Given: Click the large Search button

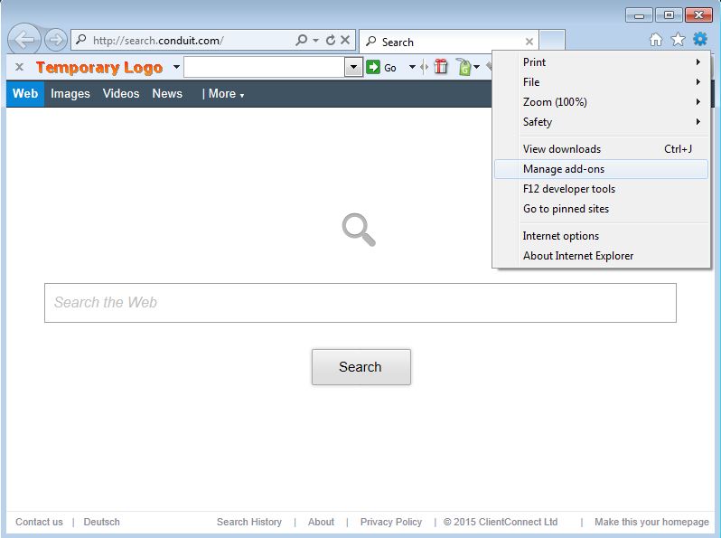Looking at the screenshot, I should pos(361,367).
